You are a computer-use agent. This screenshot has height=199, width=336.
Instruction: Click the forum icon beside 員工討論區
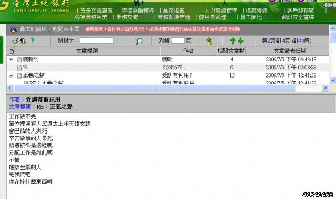coord(14,30)
